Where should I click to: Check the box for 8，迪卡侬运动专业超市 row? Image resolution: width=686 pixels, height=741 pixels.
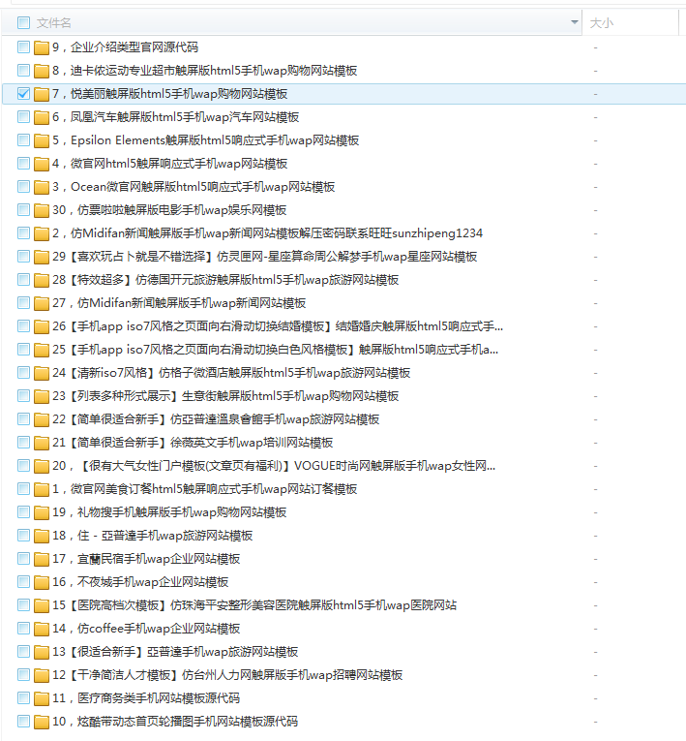click(x=23, y=71)
